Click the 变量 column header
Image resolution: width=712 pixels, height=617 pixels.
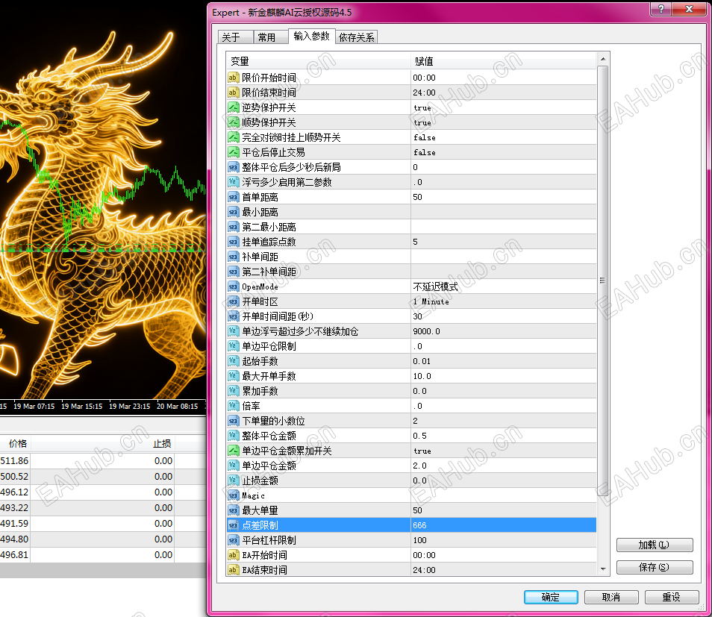tap(319, 61)
